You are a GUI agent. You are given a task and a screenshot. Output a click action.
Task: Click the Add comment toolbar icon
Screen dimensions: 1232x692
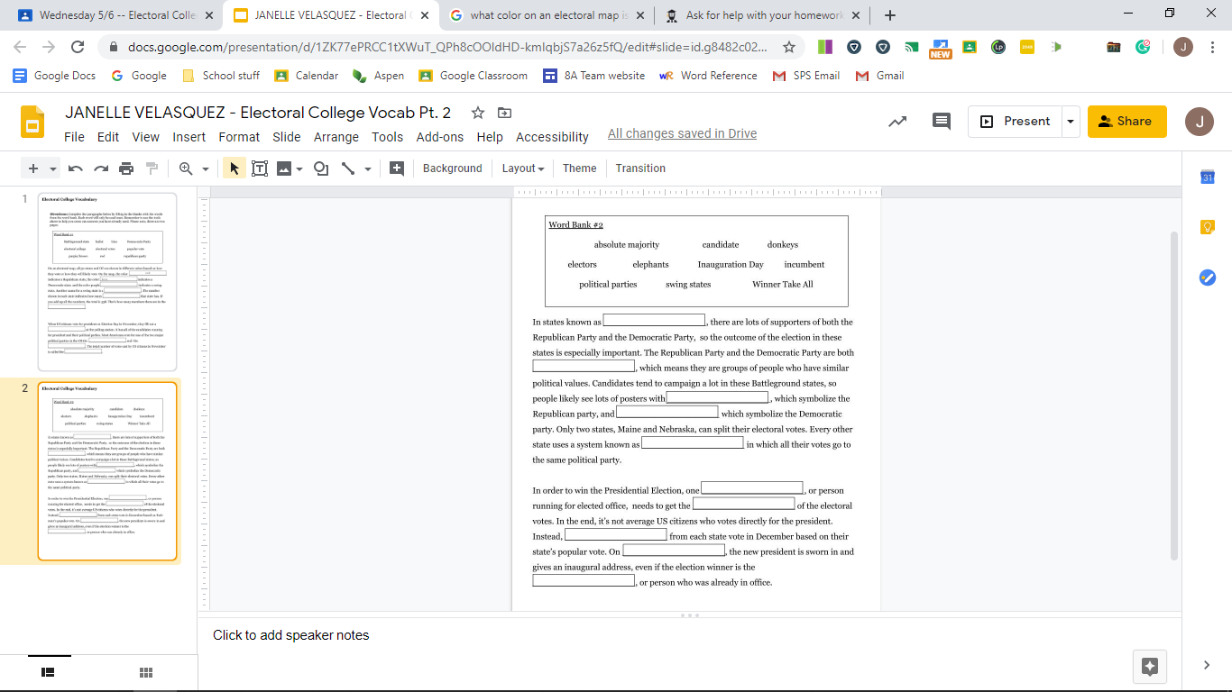click(x=396, y=168)
